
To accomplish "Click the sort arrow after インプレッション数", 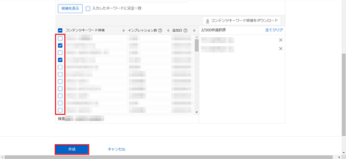I will click(168, 30).
